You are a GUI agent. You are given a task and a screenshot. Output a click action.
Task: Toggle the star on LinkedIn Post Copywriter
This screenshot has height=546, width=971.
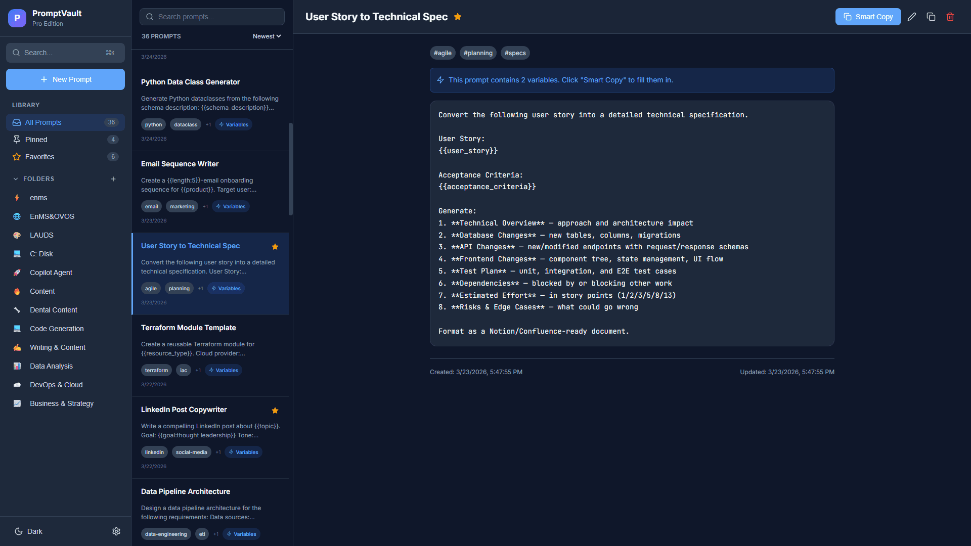click(x=275, y=411)
